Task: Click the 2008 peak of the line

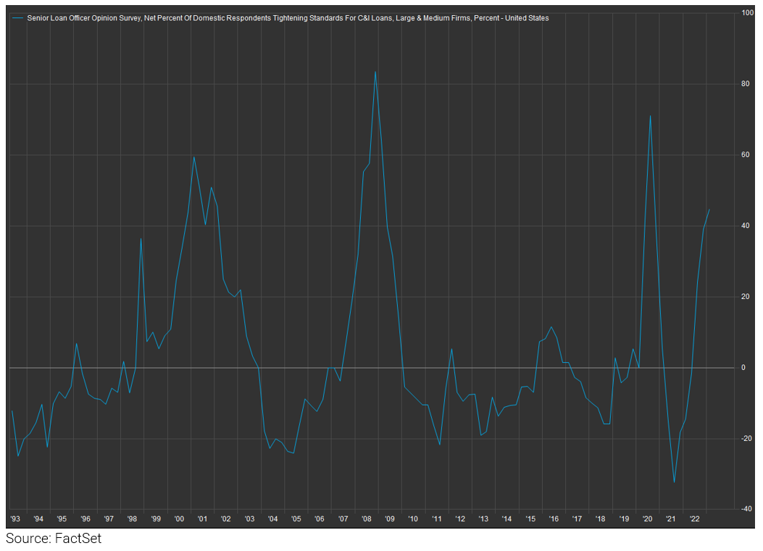Action: pos(375,72)
